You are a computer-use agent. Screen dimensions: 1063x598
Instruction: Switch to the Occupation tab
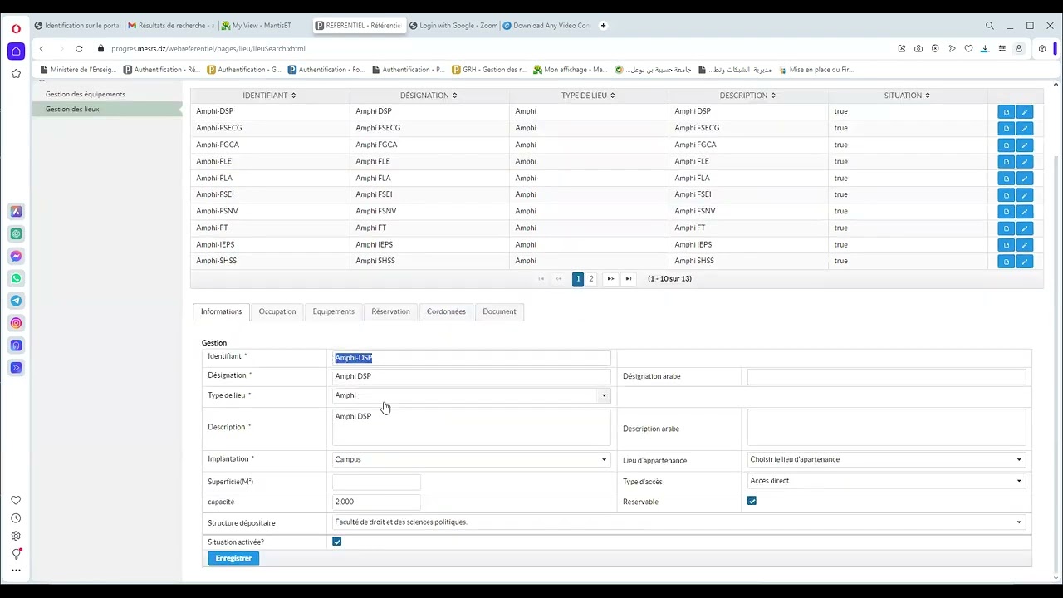pos(277,311)
